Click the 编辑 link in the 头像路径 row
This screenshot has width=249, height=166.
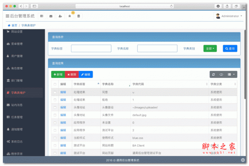63,107
